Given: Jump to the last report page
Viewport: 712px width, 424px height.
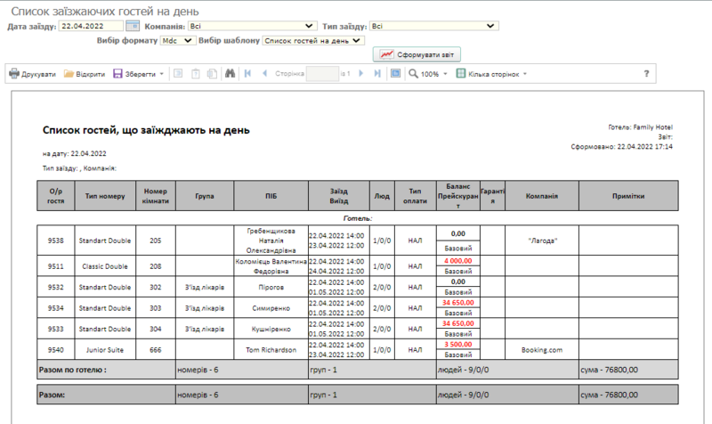Looking at the screenshot, I should [x=377, y=74].
